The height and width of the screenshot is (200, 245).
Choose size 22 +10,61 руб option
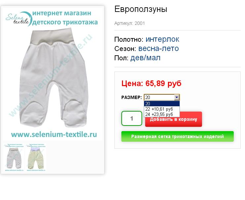(x=162, y=109)
